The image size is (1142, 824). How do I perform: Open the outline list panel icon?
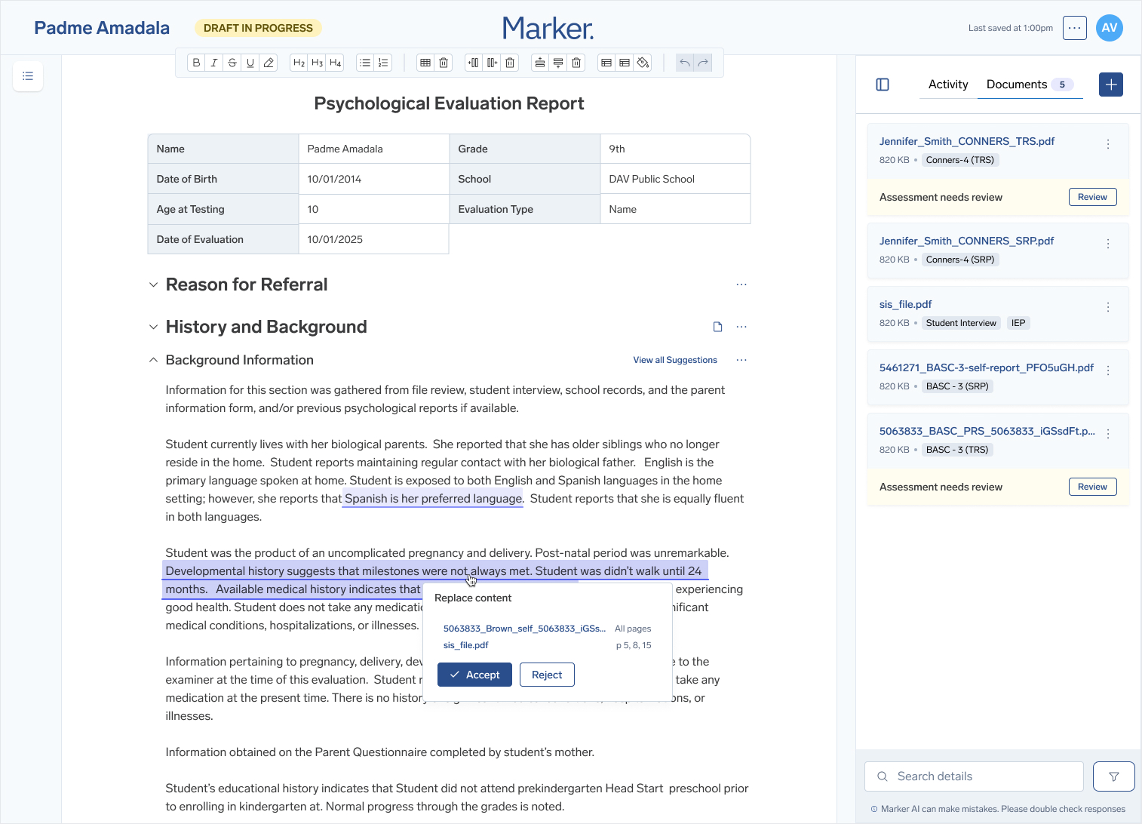[28, 76]
